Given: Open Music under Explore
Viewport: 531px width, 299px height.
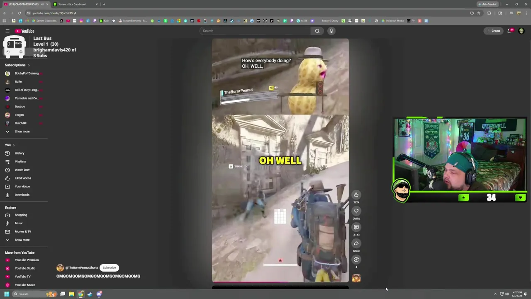Looking at the screenshot, I should 19,223.
